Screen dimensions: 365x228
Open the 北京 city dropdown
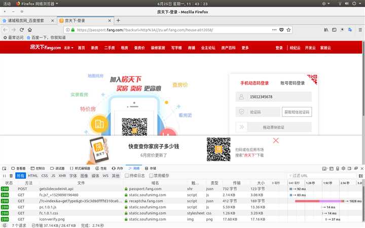point(68,48)
